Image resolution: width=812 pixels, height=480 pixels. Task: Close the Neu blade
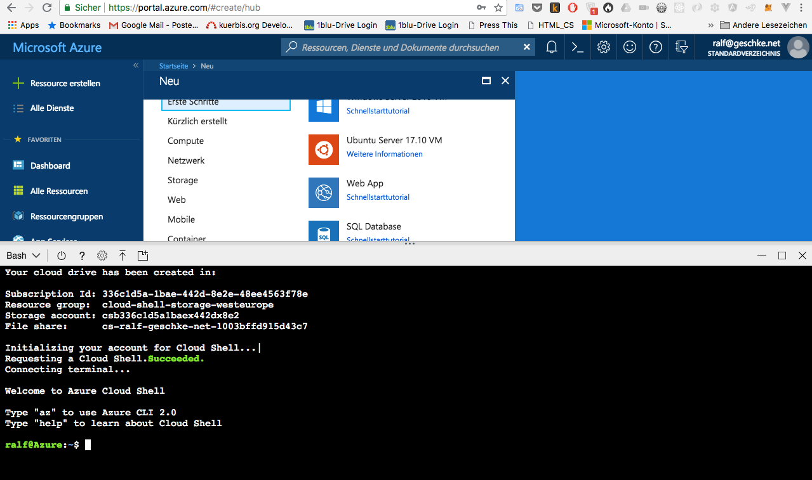(505, 81)
